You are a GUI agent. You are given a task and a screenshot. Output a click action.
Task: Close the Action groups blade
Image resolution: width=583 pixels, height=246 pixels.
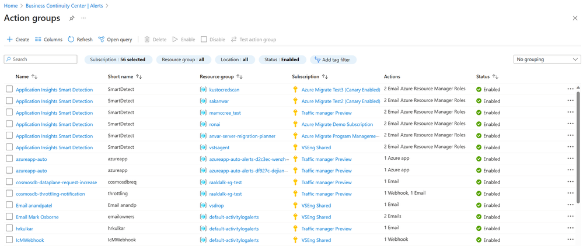pyautogui.click(x=575, y=18)
